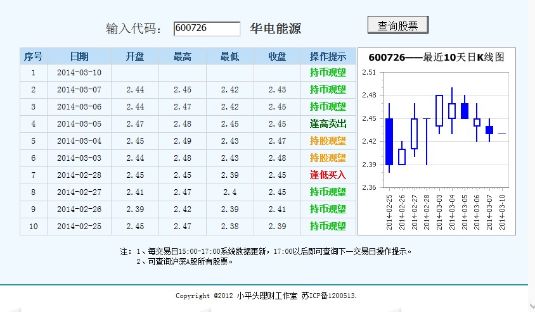Click low price 2.38 on 2014-02-25
This screenshot has width=535, height=312.
click(x=230, y=226)
